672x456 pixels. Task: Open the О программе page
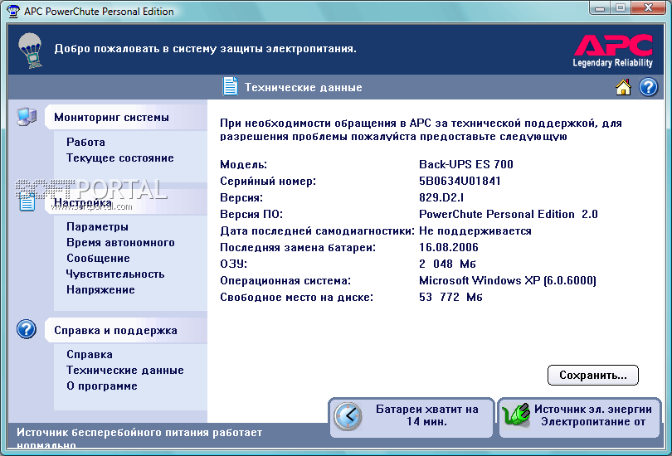point(102,386)
